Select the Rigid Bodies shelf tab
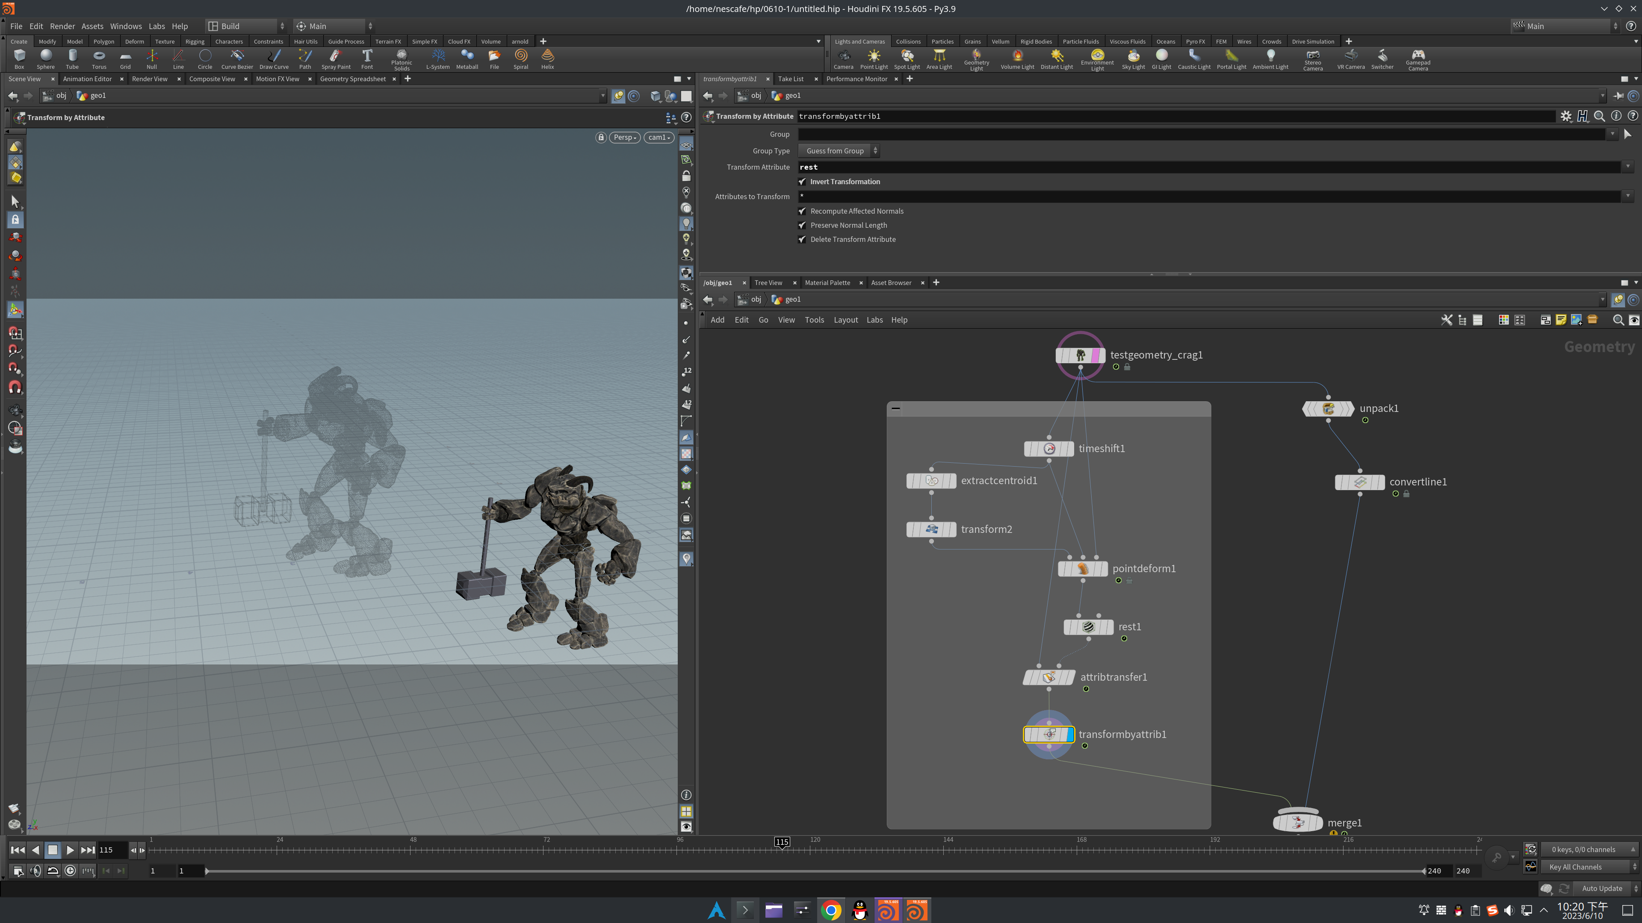Screen dimensions: 1642x923 tap(1036, 41)
